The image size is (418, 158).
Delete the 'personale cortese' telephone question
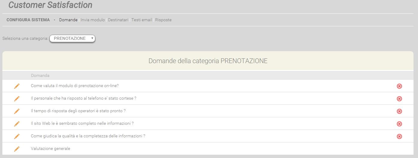point(399,99)
